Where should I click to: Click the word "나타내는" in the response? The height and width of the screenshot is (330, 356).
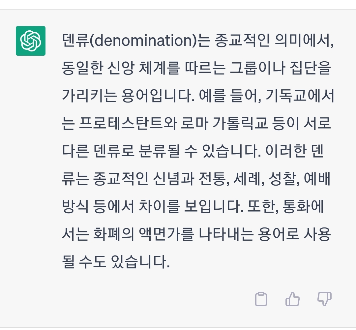(226, 234)
